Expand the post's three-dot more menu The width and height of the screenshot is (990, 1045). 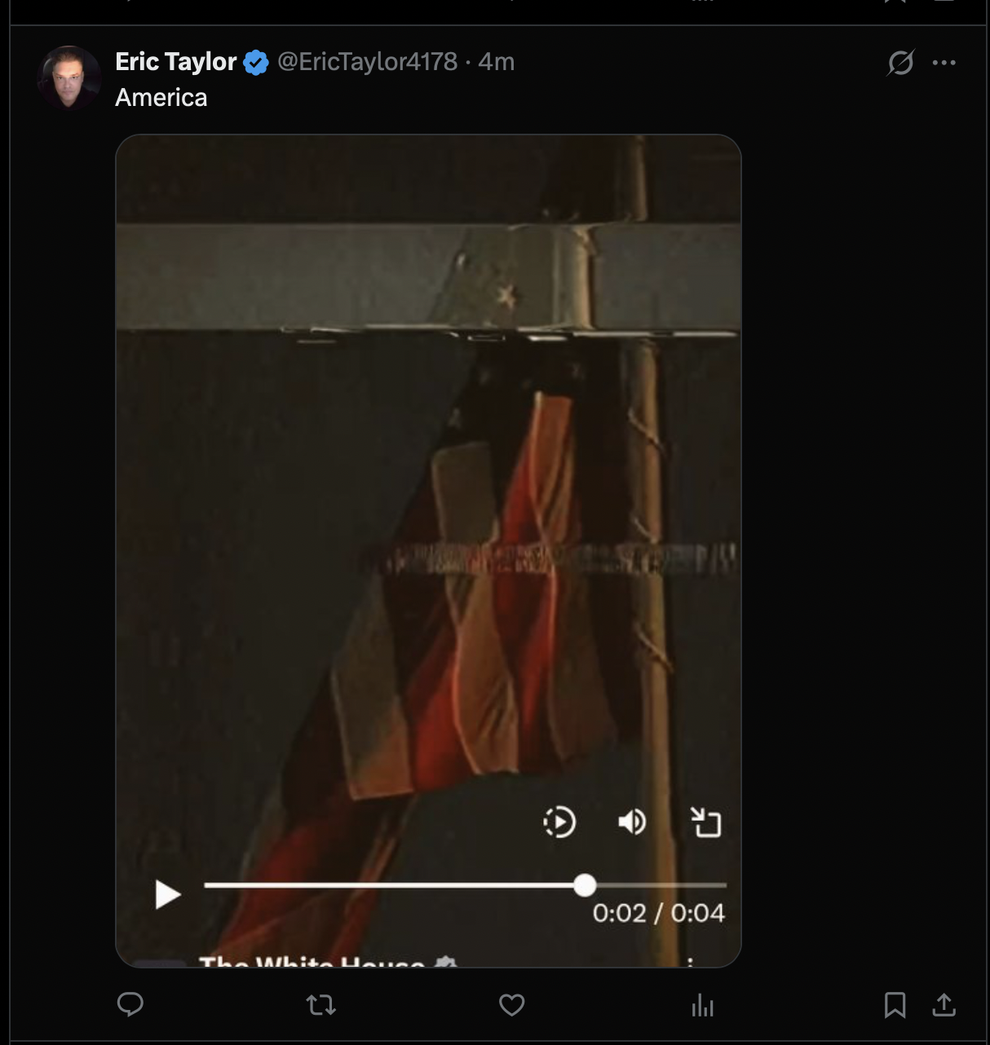944,63
